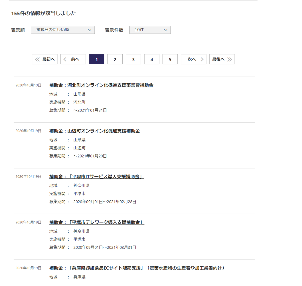This screenshot has width=302, height=286.
Task: Jump to last page with 最後へ
Action: tap(222, 59)
